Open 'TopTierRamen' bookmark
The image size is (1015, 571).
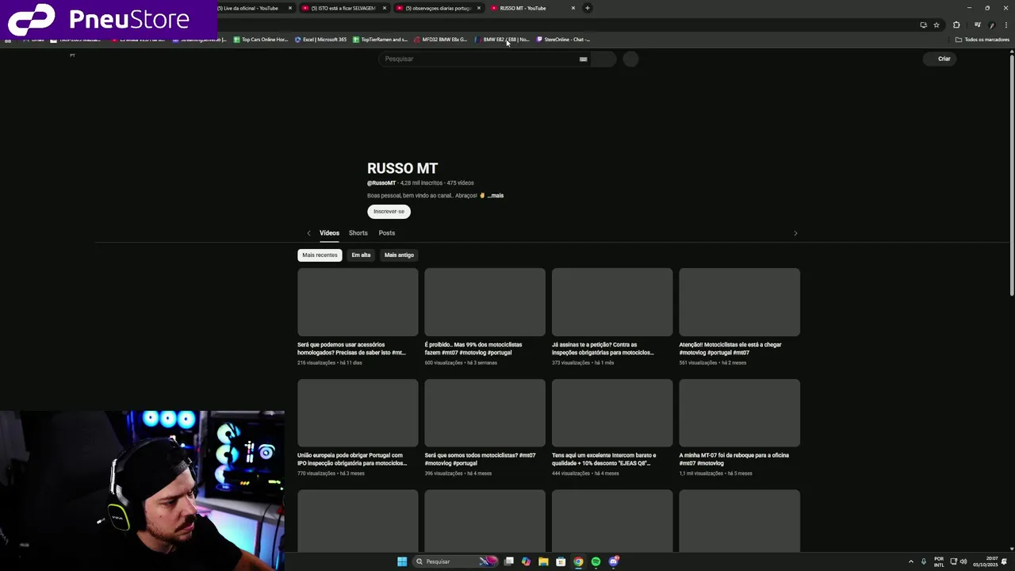381,40
